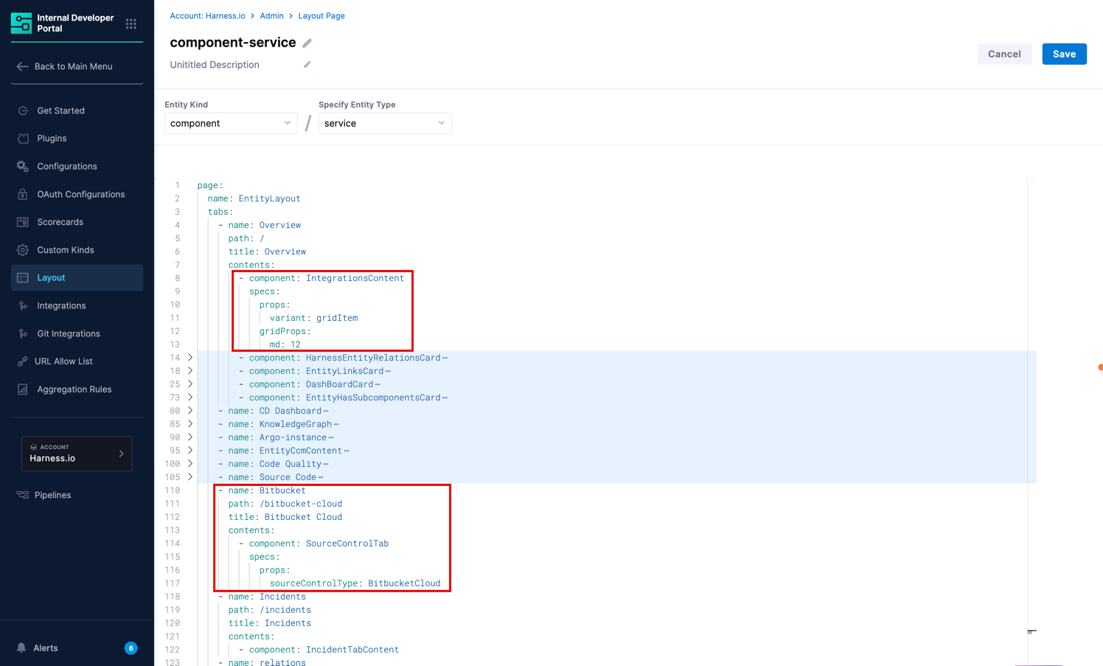Click the Plugins sidebar icon
The image size is (1103, 666).
[23, 139]
